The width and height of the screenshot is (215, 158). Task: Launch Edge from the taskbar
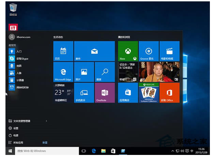click(x=94, y=151)
